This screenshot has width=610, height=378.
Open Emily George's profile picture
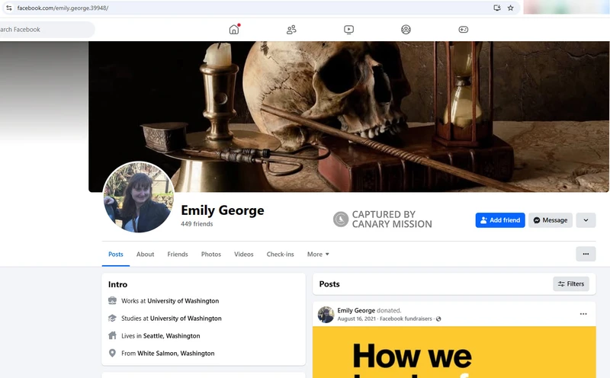(139, 197)
